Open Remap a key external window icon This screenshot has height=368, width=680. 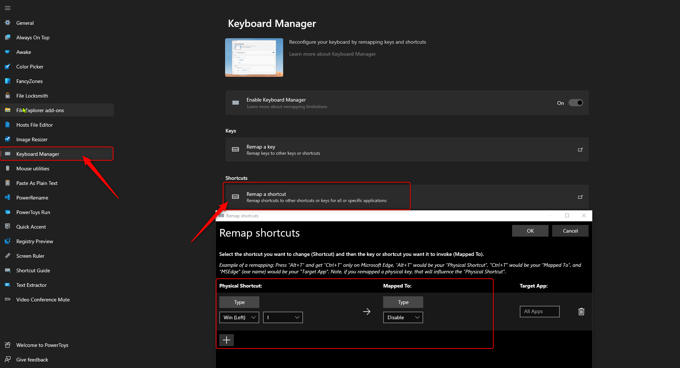point(580,150)
